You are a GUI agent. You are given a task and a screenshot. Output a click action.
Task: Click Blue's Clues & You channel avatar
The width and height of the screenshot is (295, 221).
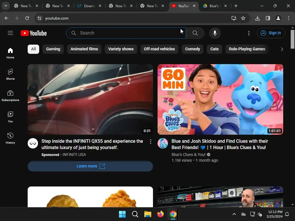[163, 143]
